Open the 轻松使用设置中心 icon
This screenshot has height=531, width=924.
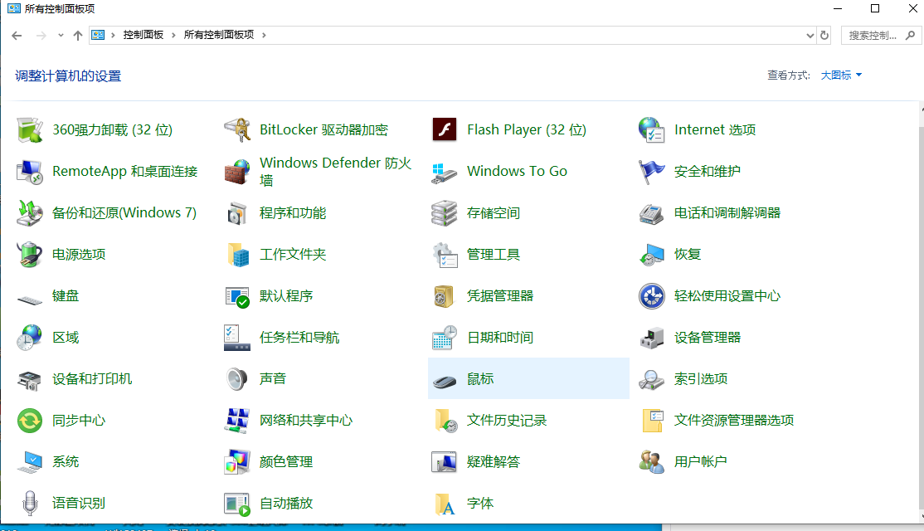click(652, 296)
